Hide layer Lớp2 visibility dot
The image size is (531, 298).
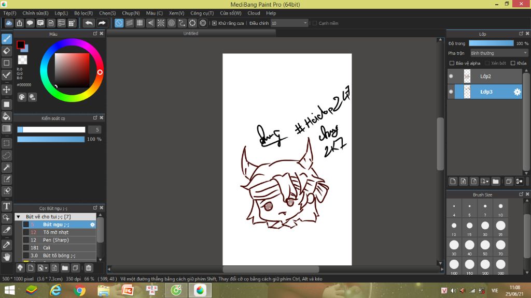451,77
